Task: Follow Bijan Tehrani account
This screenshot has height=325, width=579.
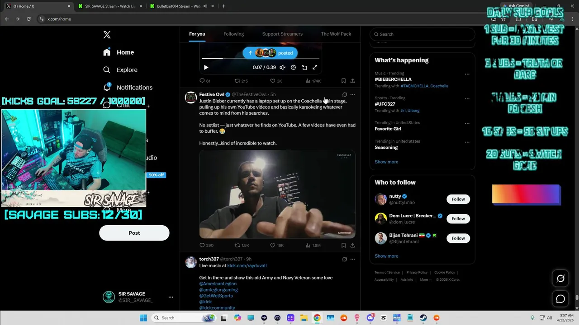Action: pyautogui.click(x=458, y=238)
